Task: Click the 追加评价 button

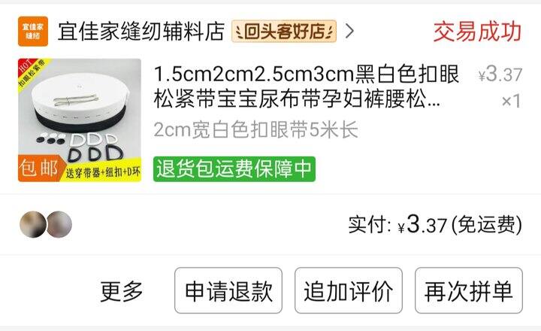Action: [349, 290]
